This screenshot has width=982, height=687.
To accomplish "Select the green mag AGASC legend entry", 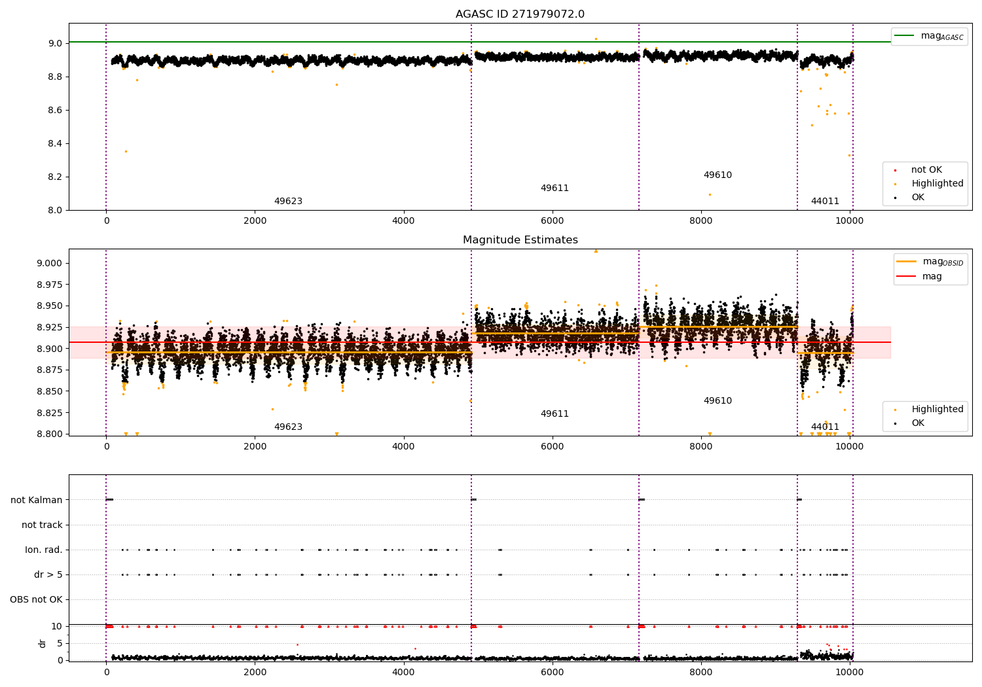I will (929, 36).
